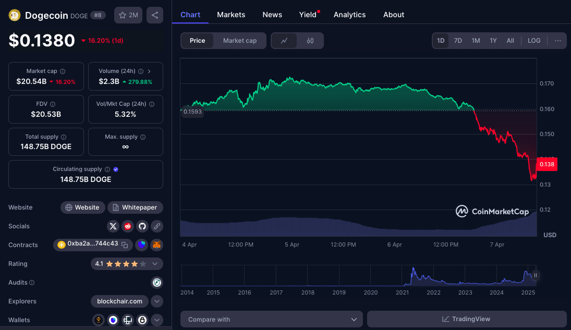The width and height of the screenshot is (571, 330).
Task: Enable LOG scale on the chart
Action: [x=534, y=41]
